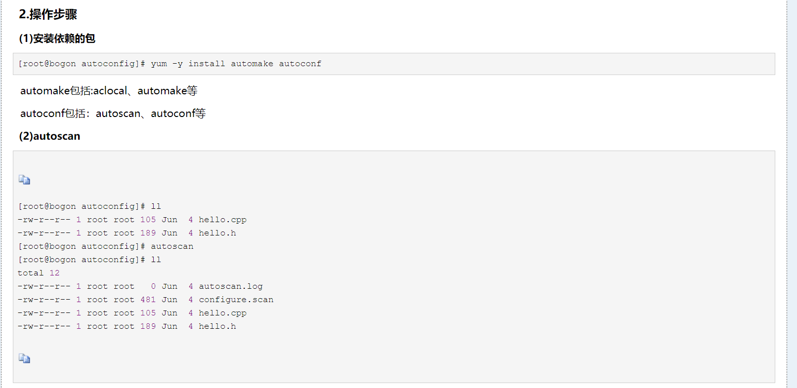Click the file size 481 in the listing
The width and height of the screenshot is (797, 388).
click(x=148, y=300)
